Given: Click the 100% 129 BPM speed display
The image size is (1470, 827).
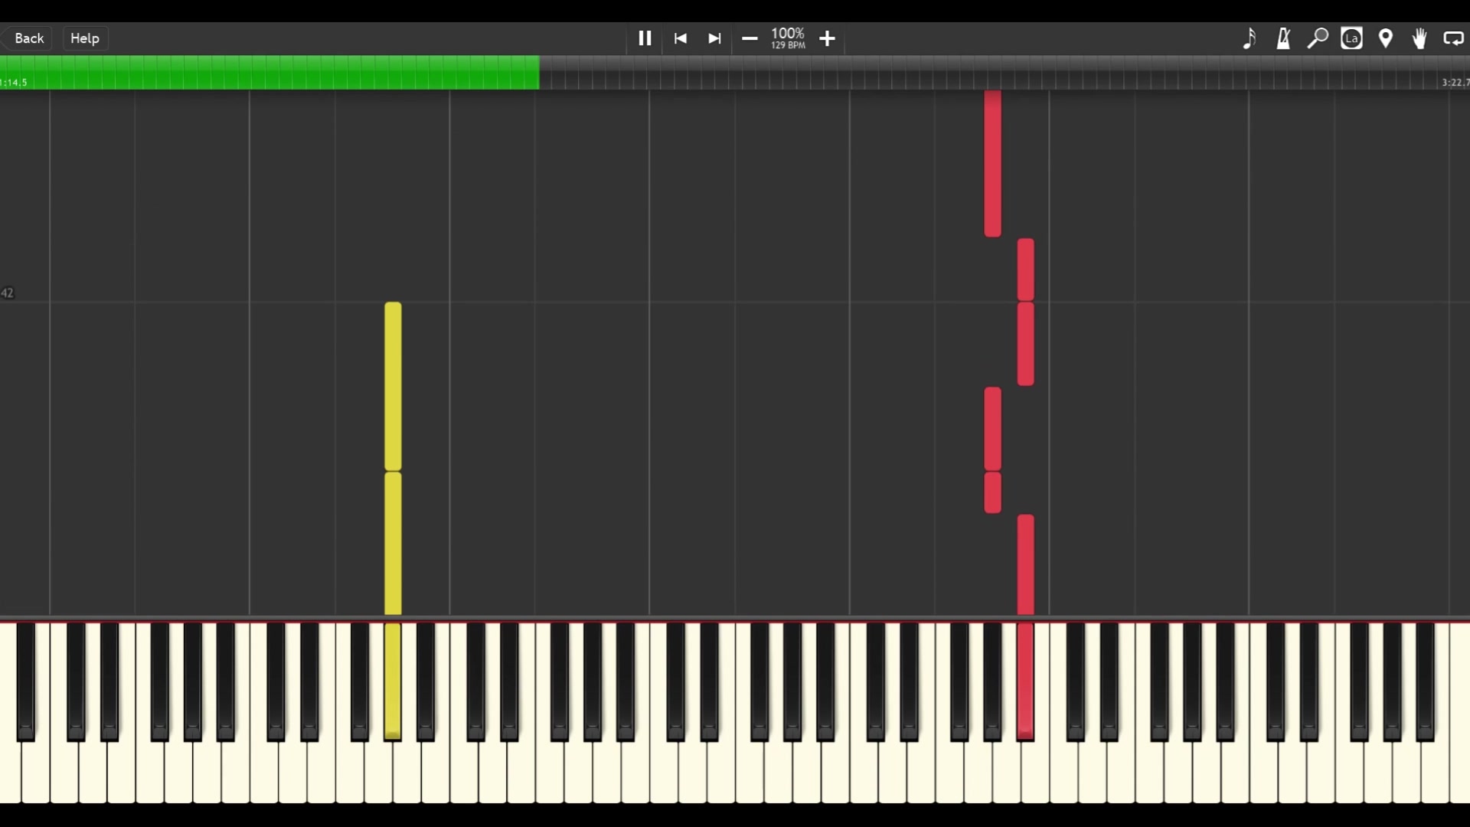Looking at the screenshot, I should click(788, 38).
